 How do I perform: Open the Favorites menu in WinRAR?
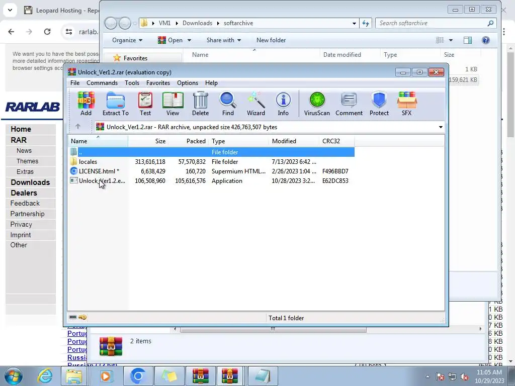tap(158, 83)
